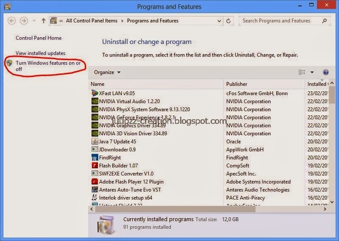Click horizontal scrollbar left arrow
The height and width of the screenshot is (241, 339).
(x=92, y=209)
